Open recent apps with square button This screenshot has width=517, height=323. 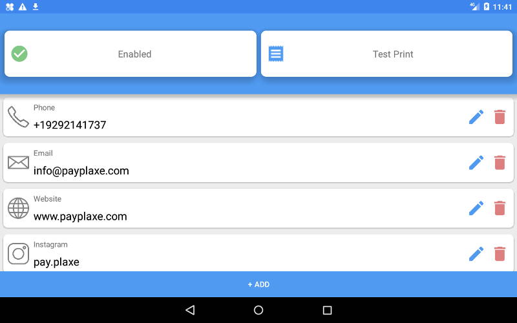click(x=327, y=310)
